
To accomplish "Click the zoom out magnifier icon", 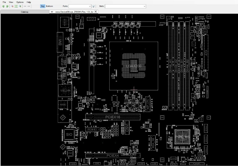I will click(12, 6).
